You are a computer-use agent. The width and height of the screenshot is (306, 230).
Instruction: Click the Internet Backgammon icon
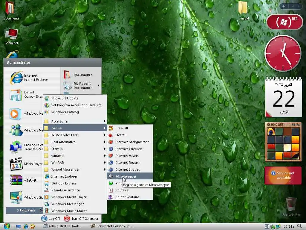(111, 142)
